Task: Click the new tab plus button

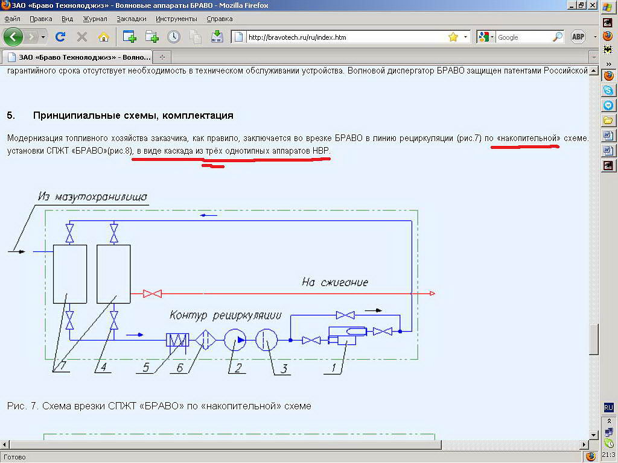Action: [162, 57]
